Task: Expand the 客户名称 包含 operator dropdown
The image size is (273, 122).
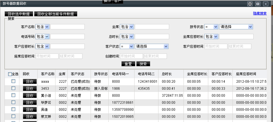Action: tap(43, 27)
